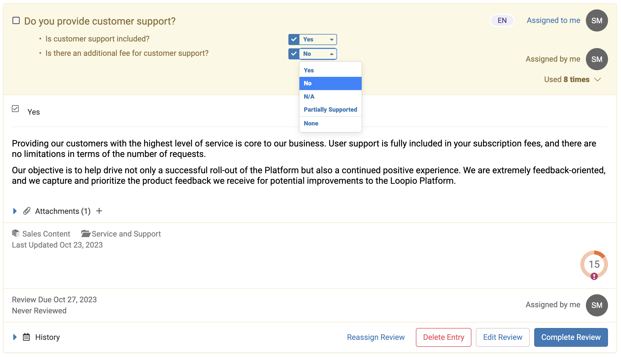Expand the History section
This screenshot has width=621, height=357.
point(14,337)
